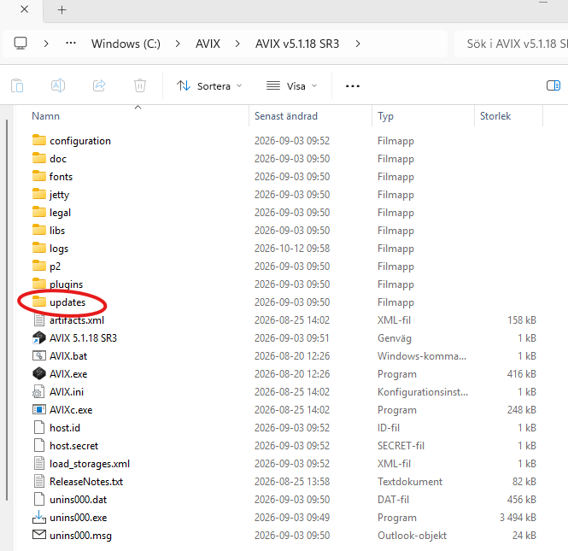Click AVIX v5.1.18 SR3 breadcrumb
The width and height of the screenshot is (568, 551).
tap(297, 44)
